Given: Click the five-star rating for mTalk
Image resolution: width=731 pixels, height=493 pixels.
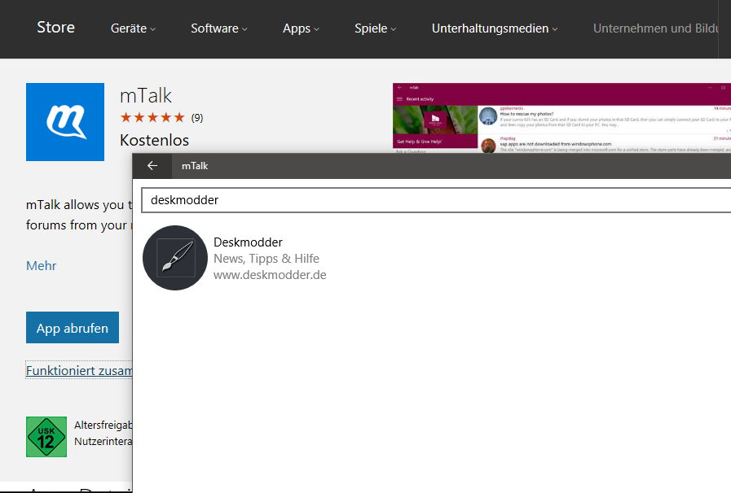Looking at the screenshot, I should (x=152, y=117).
